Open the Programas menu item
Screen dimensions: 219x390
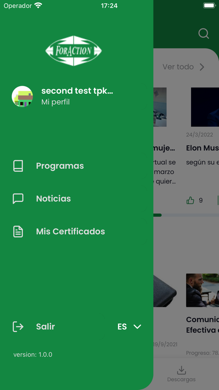[60, 166]
